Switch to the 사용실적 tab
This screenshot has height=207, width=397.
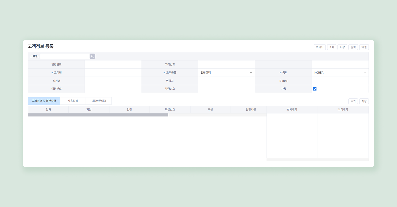73,101
